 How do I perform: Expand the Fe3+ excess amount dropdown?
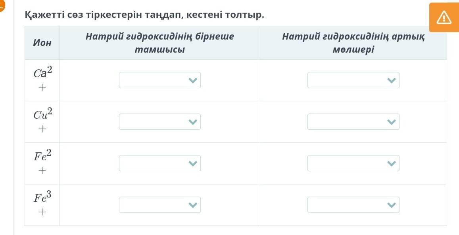pos(353,205)
